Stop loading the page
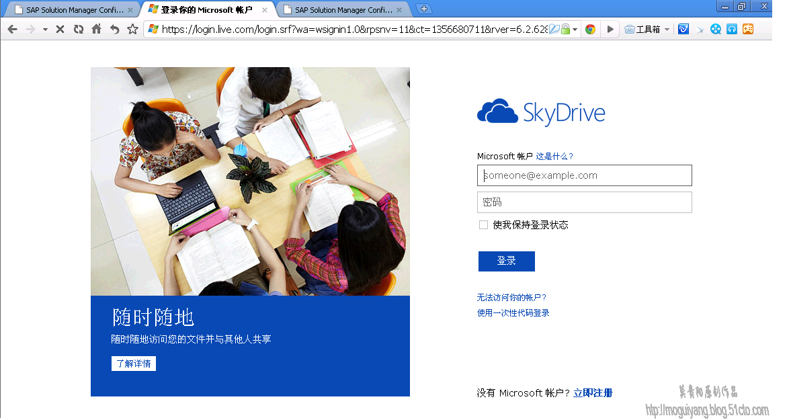The height and width of the screenshot is (420, 789). 60,30
